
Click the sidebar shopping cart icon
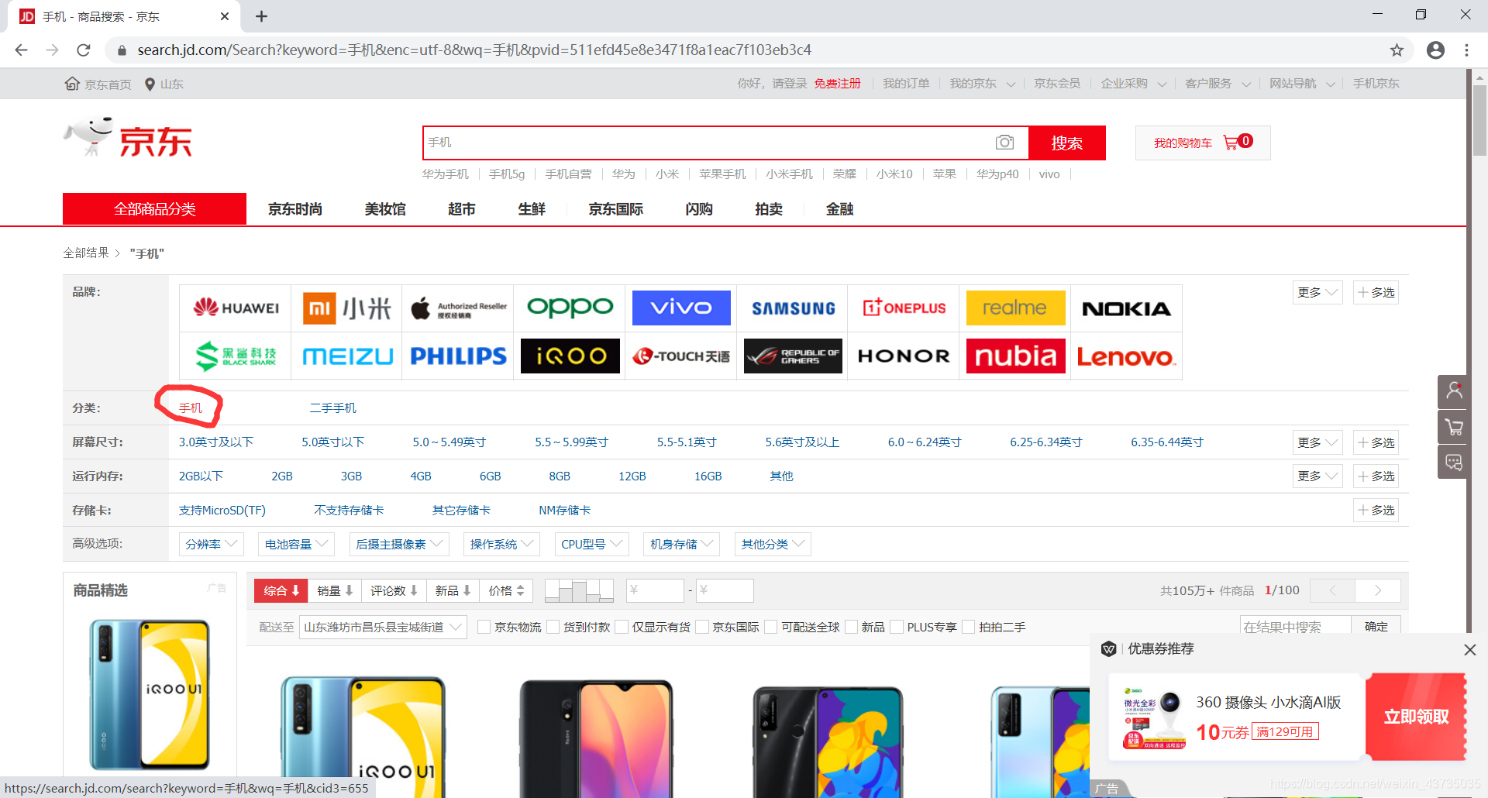1454,427
